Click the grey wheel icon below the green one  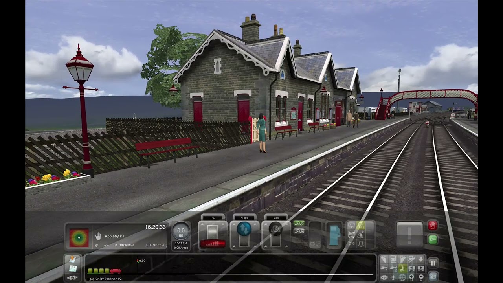coord(299,231)
